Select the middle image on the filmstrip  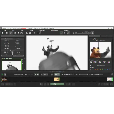[57, 79]
